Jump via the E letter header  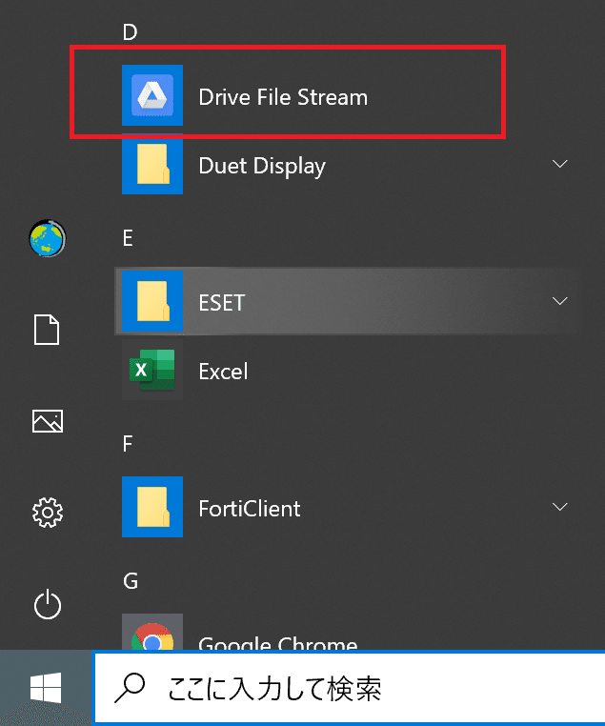click(128, 238)
